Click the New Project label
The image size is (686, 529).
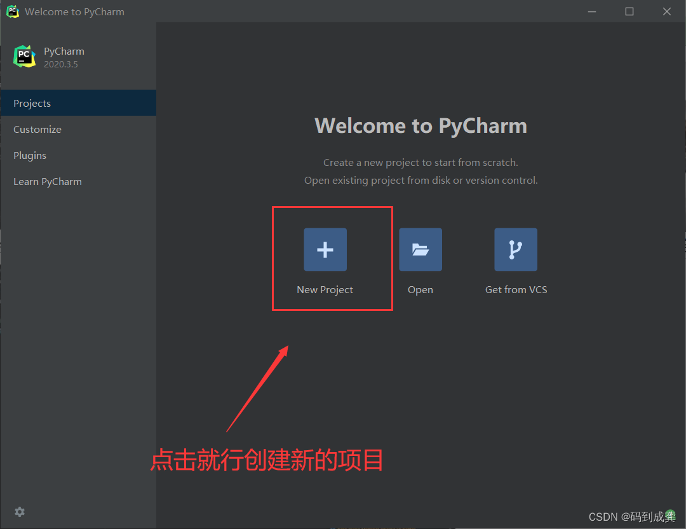(325, 289)
